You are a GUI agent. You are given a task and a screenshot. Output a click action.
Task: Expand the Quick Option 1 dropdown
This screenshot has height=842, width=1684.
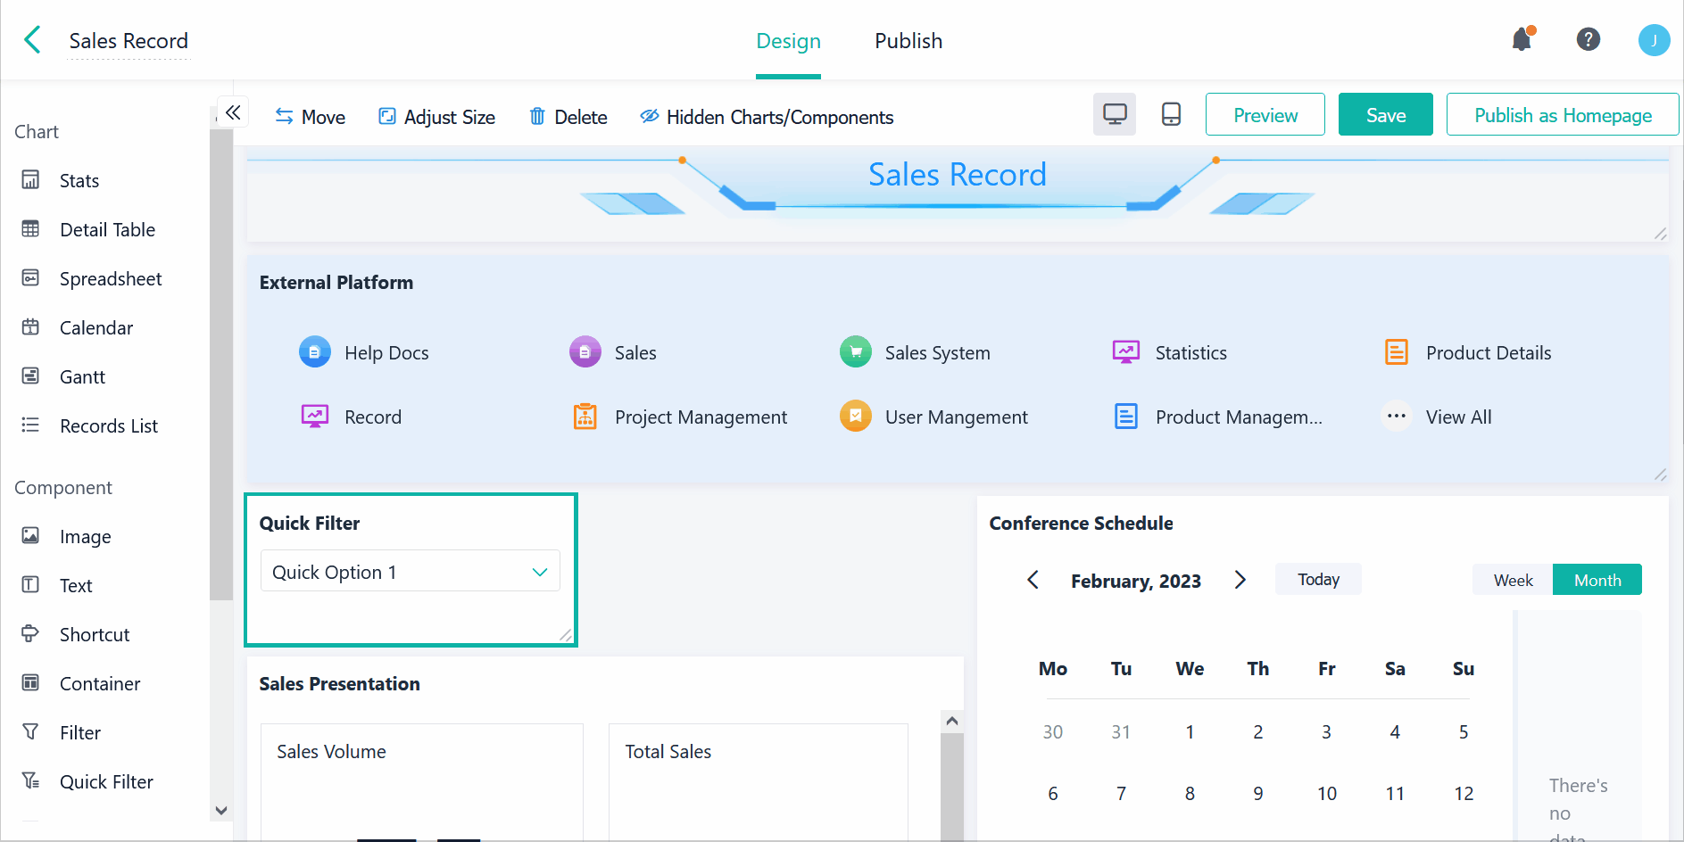coord(539,573)
